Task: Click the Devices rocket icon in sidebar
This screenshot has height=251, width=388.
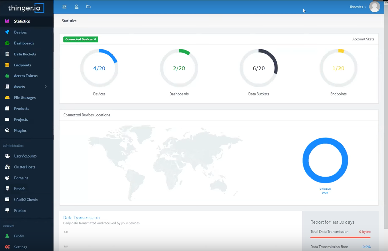Action: pyautogui.click(x=7, y=32)
